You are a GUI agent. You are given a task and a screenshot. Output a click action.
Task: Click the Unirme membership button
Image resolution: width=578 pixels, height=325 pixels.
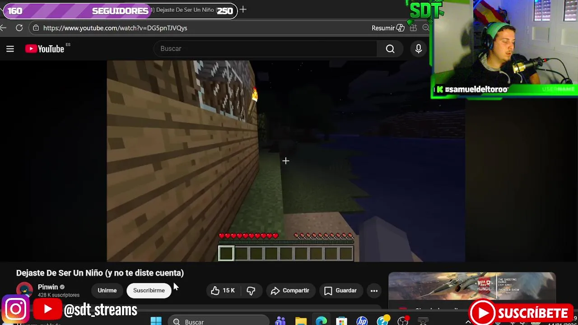[107, 291]
